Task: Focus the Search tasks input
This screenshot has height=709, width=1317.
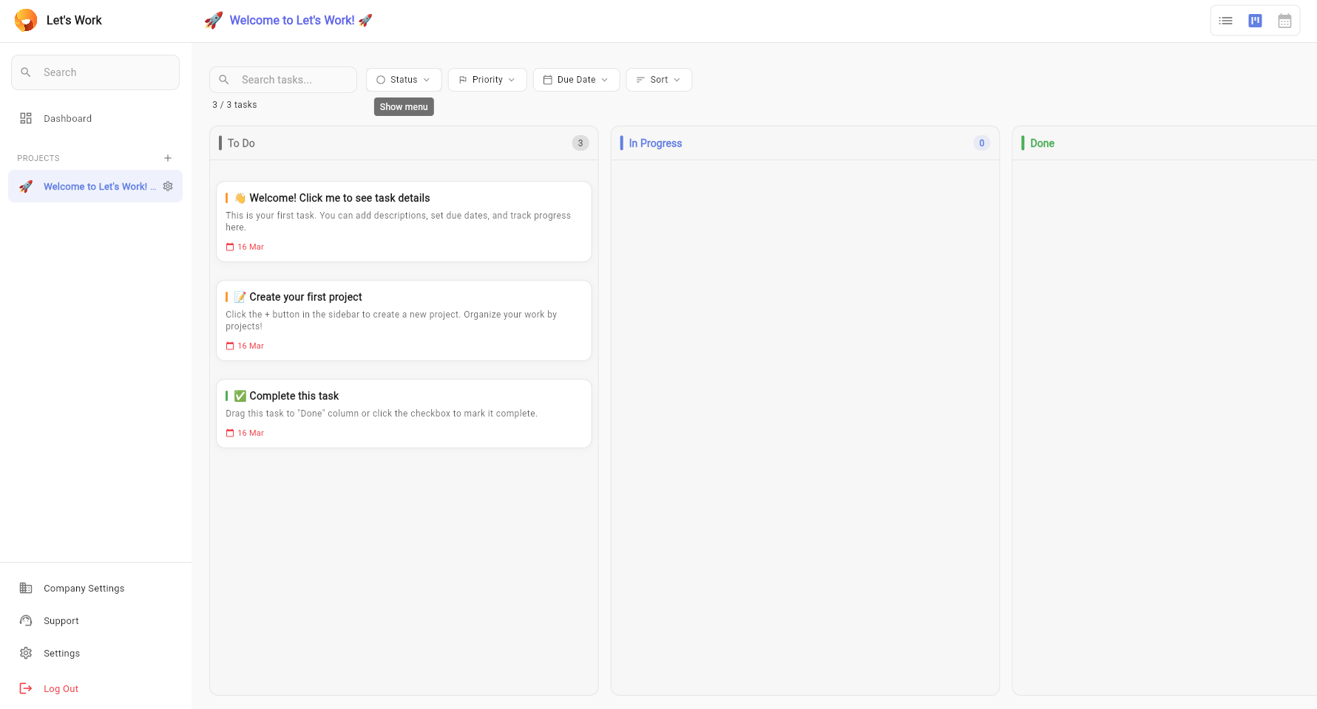Action: coord(283,80)
